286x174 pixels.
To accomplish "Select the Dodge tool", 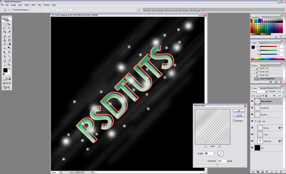I will 9,48.
